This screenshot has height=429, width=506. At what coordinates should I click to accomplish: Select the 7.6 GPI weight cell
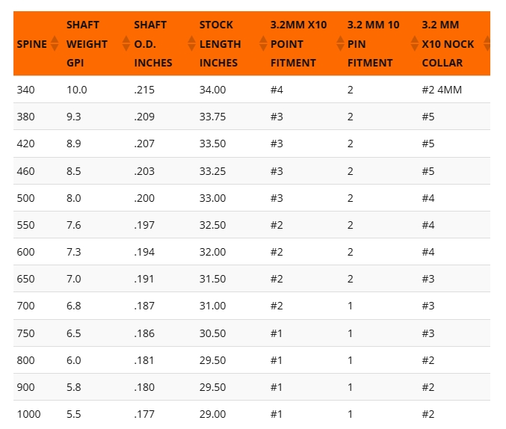pyautogui.click(x=75, y=225)
